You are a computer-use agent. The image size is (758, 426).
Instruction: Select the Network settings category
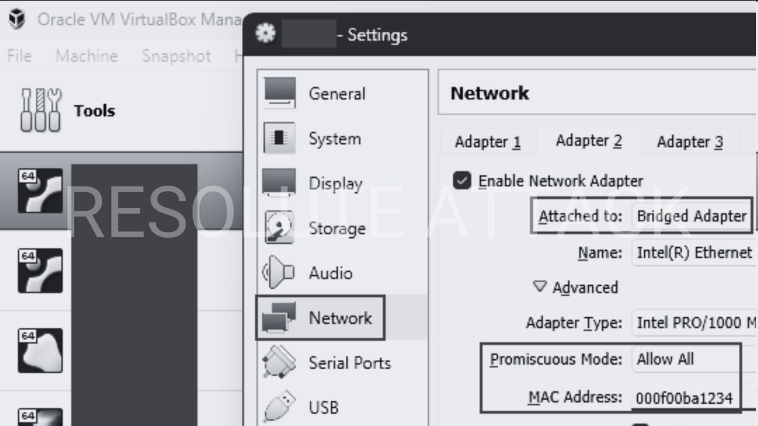[342, 318]
